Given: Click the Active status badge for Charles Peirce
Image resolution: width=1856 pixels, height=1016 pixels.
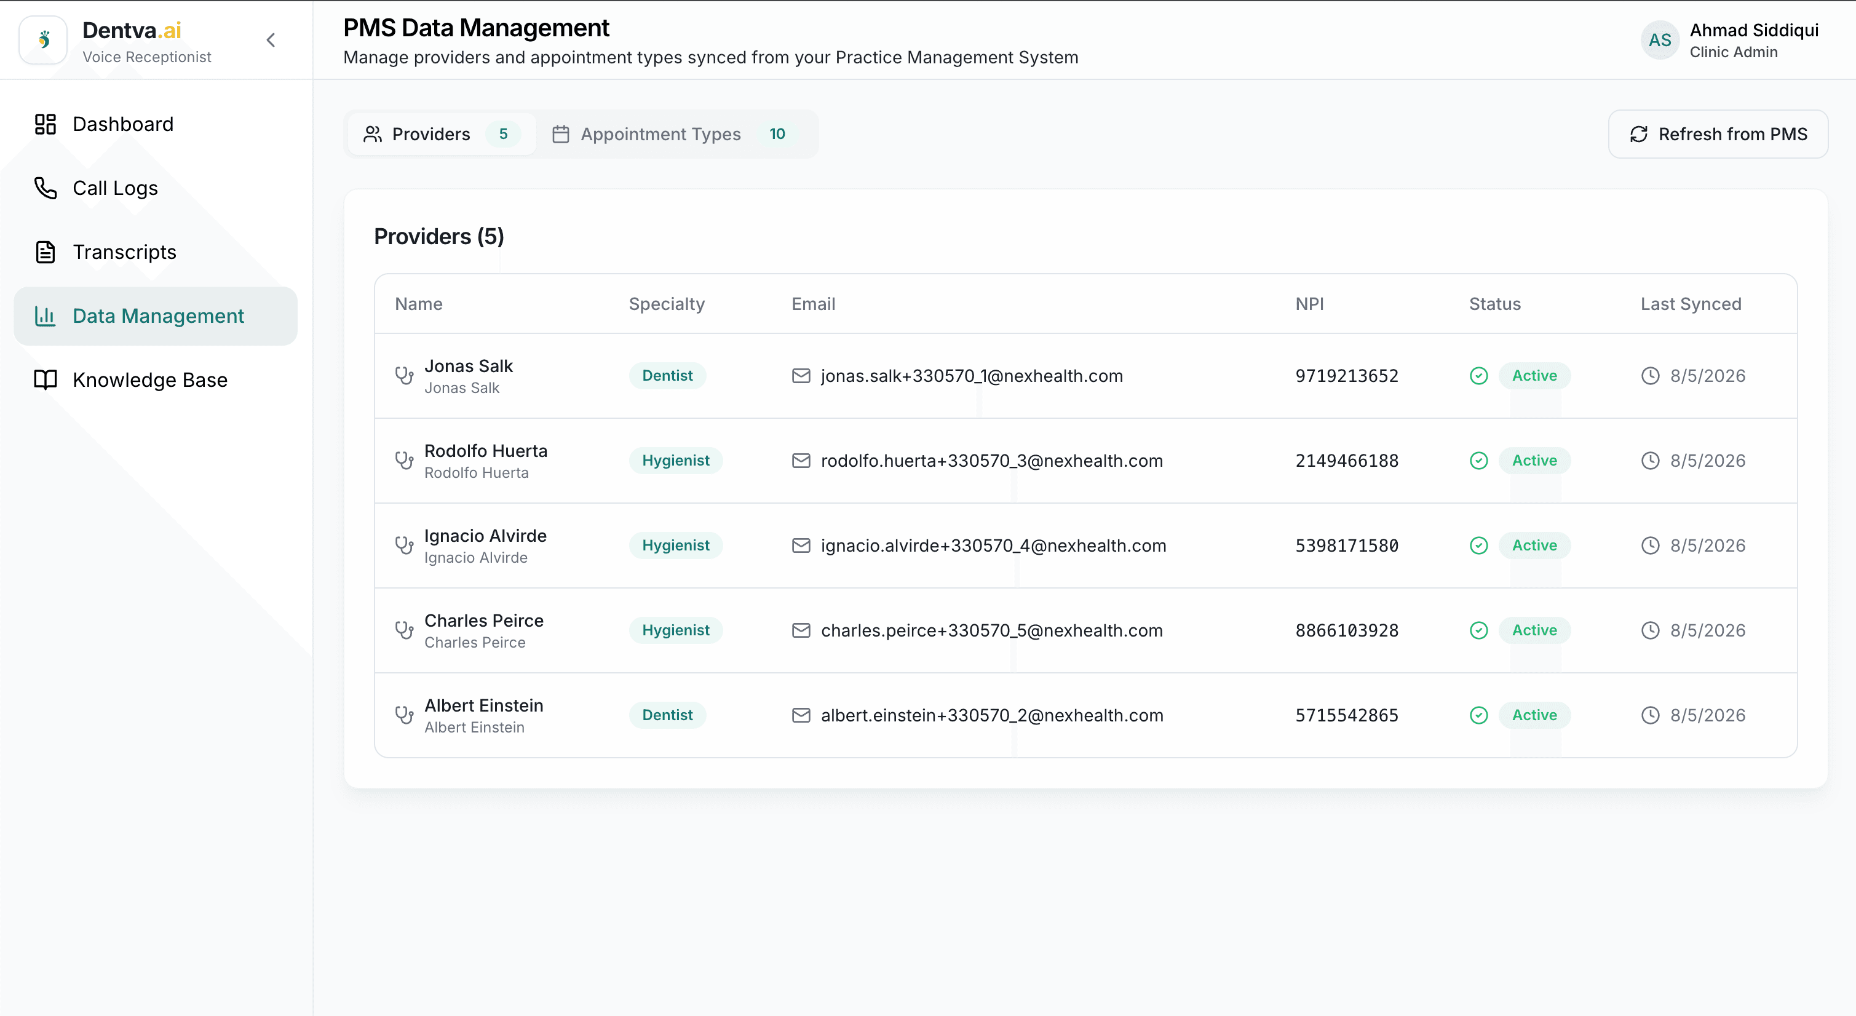Looking at the screenshot, I should coord(1534,630).
